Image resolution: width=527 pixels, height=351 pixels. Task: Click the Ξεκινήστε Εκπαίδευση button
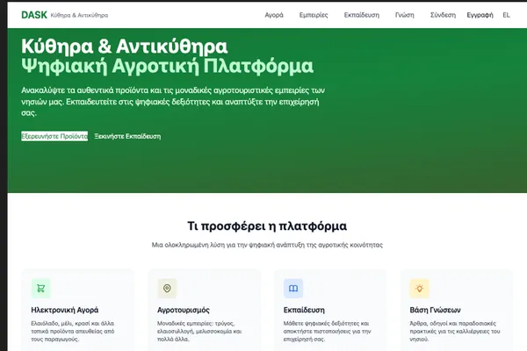pyautogui.click(x=127, y=136)
